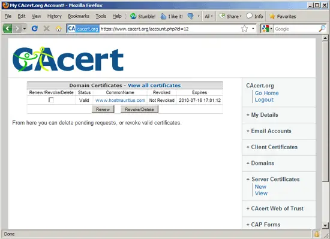Expand the CAcert Web of Trust section

[275, 208]
